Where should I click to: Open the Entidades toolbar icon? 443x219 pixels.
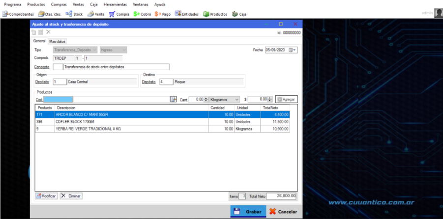(186, 14)
